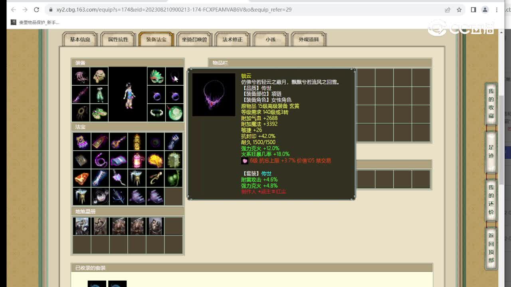
Task: Select the pink jellyfish-like headwear equipment icon
Action: 81,76
